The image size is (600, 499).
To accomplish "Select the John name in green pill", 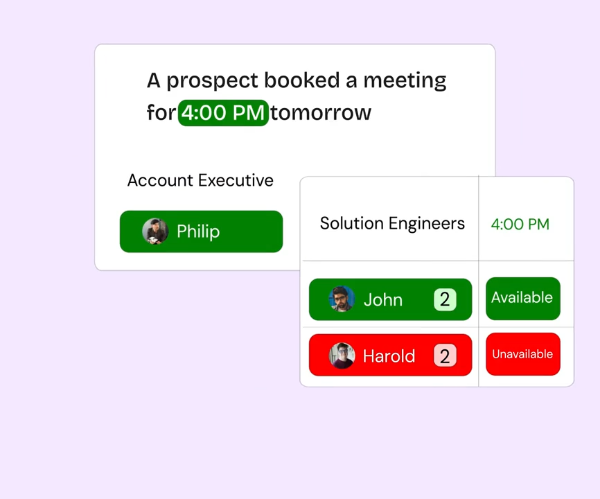I will click(x=383, y=299).
